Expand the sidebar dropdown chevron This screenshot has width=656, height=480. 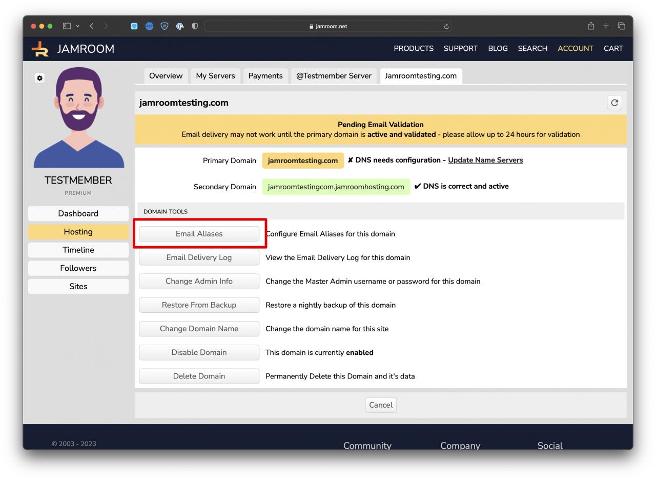pos(78,26)
